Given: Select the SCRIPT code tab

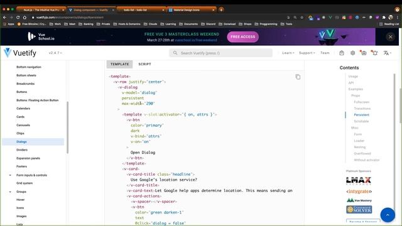Looking at the screenshot, I should coord(144,64).
